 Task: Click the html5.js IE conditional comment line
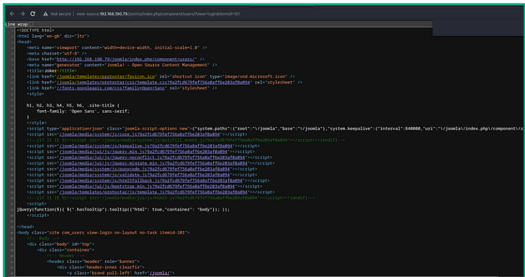[171, 198]
